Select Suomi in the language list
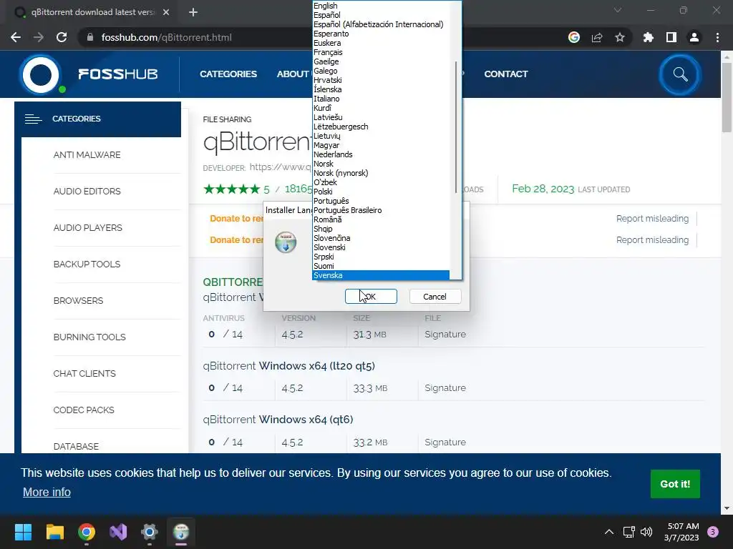Viewport: 733px width, 549px height. click(x=381, y=266)
